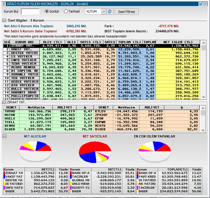Click MIATK in sell-side stocks

coord(100,126)
